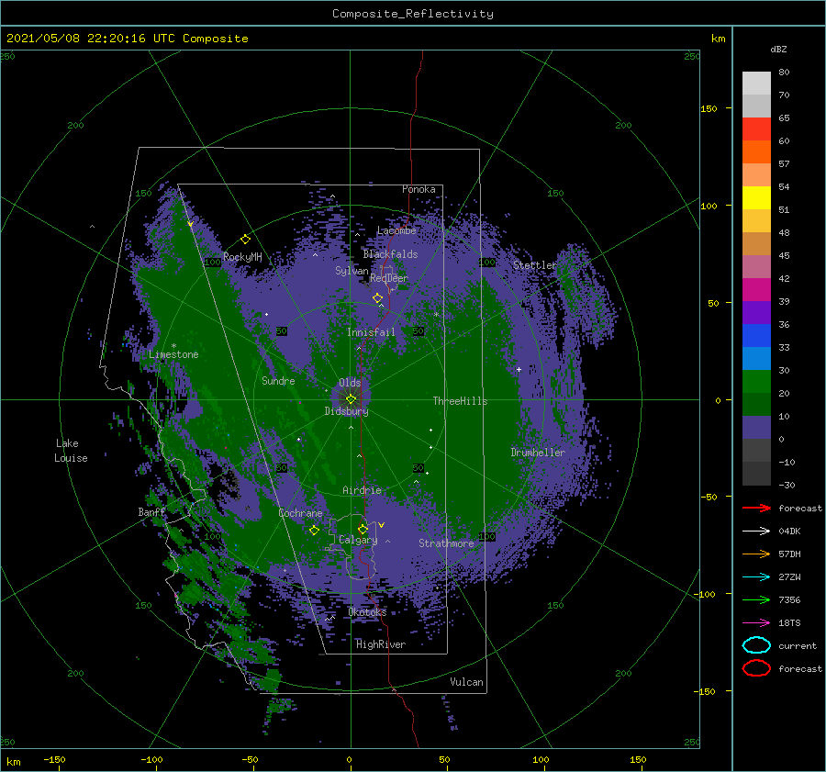
Task: Click the Blackfalds town label
Action: click(390, 254)
